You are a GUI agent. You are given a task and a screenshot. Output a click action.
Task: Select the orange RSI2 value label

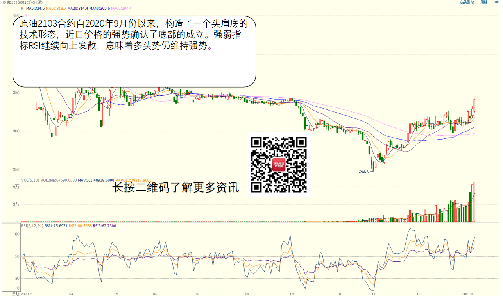click(80, 226)
